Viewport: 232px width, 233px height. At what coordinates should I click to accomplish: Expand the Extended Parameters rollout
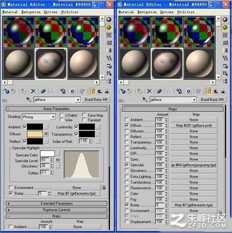(x=56, y=203)
